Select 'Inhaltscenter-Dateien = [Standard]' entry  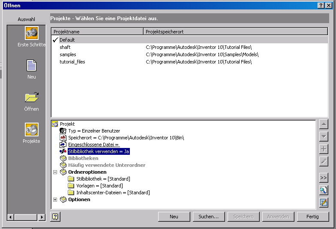(x=113, y=193)
